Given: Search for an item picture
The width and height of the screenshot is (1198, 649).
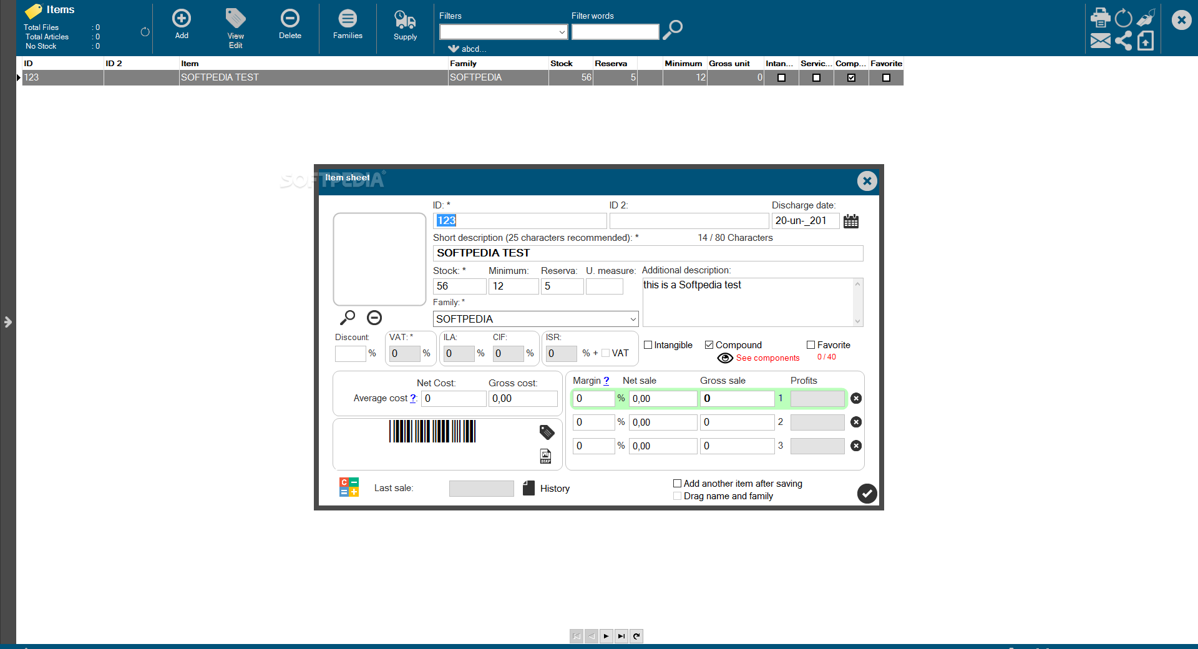Looking at the screenshot, I should (x=348, y=318).
